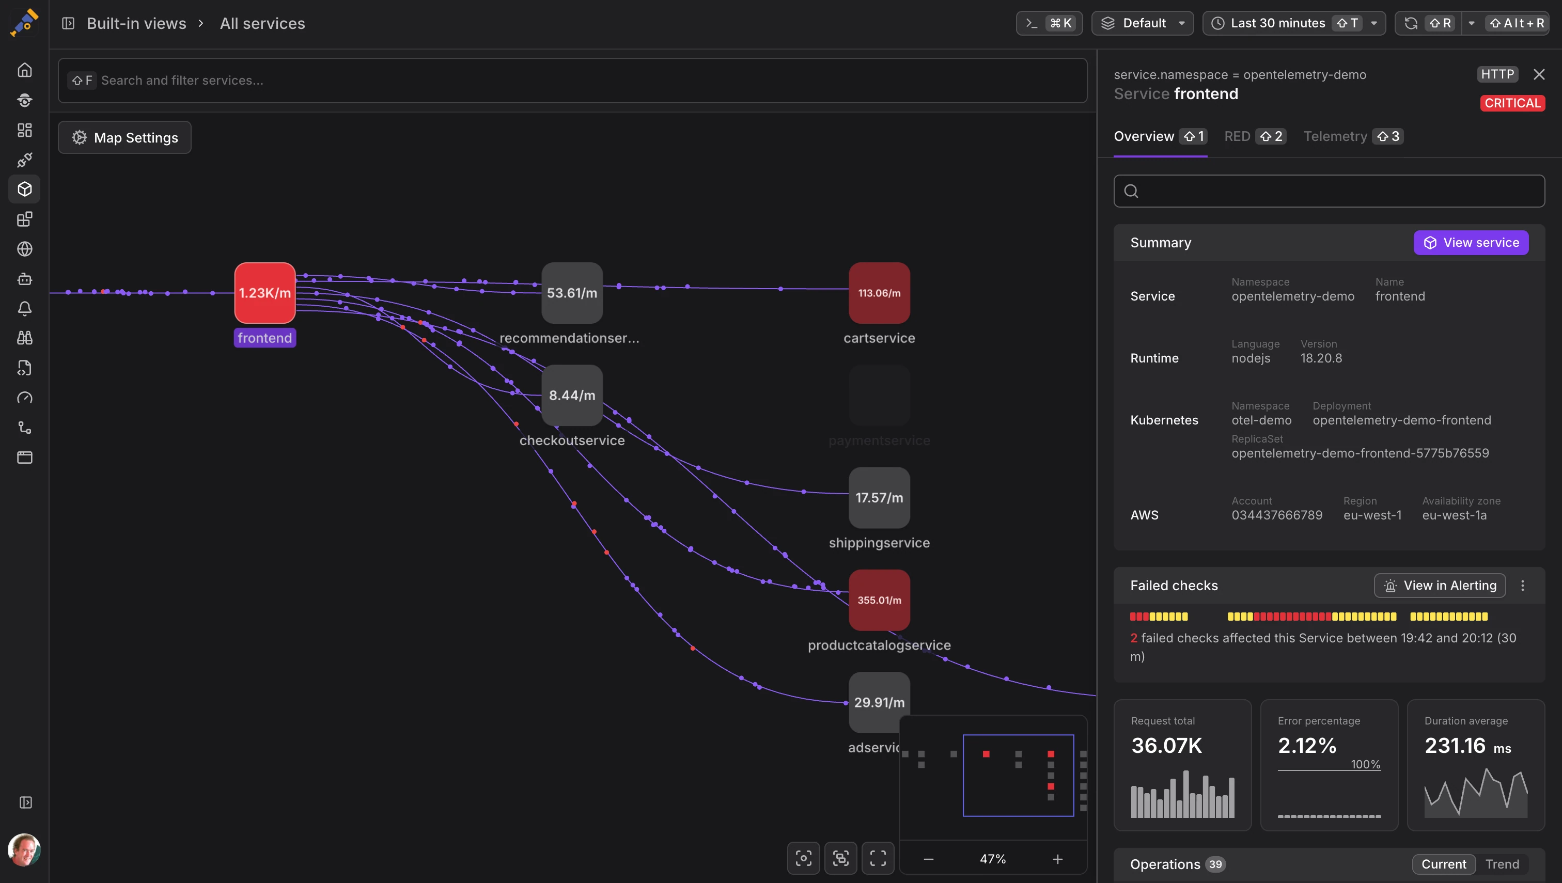1562x883 pixels.
Task: Open the Home icon in the sidebar
Action: tap(24, 70)
